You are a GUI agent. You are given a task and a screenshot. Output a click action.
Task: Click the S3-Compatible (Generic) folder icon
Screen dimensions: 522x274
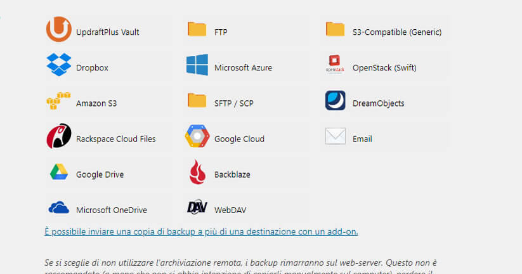pyautogui.click(x=336, y=29)
